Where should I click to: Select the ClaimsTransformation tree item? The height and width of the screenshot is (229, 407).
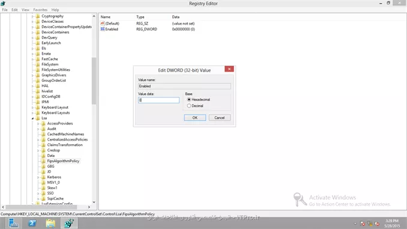(65, 145)
